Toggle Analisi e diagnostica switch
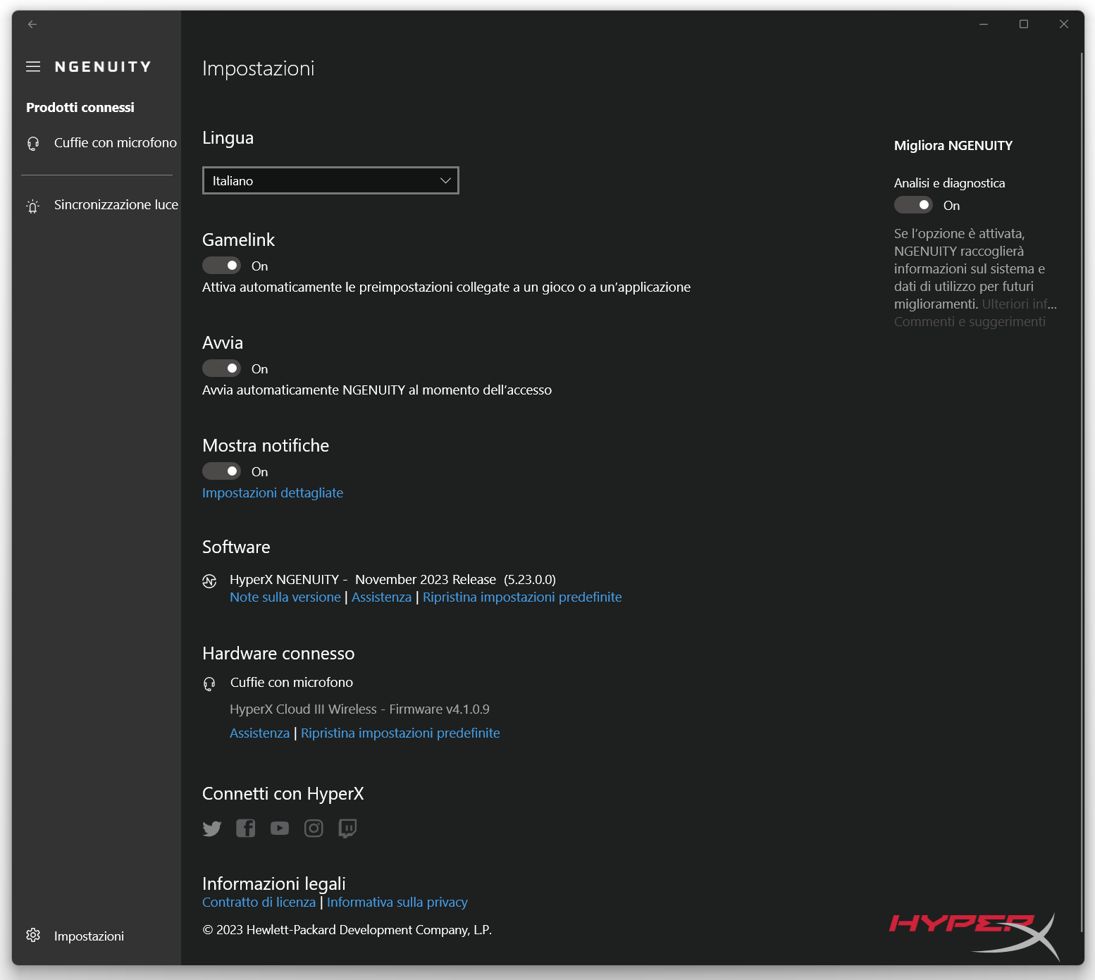Viewport: 1095px width, 980px height. (x=913, y=205)
